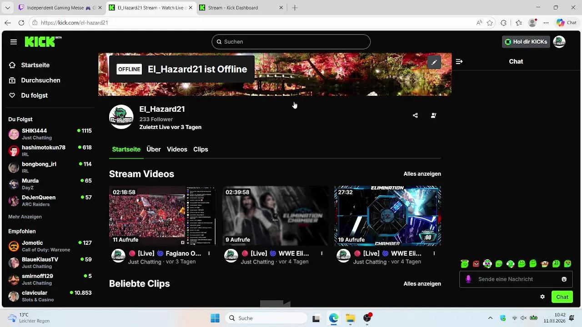Select the Durchsuchen compass icon in sidebar

click(x=12, y=80)
